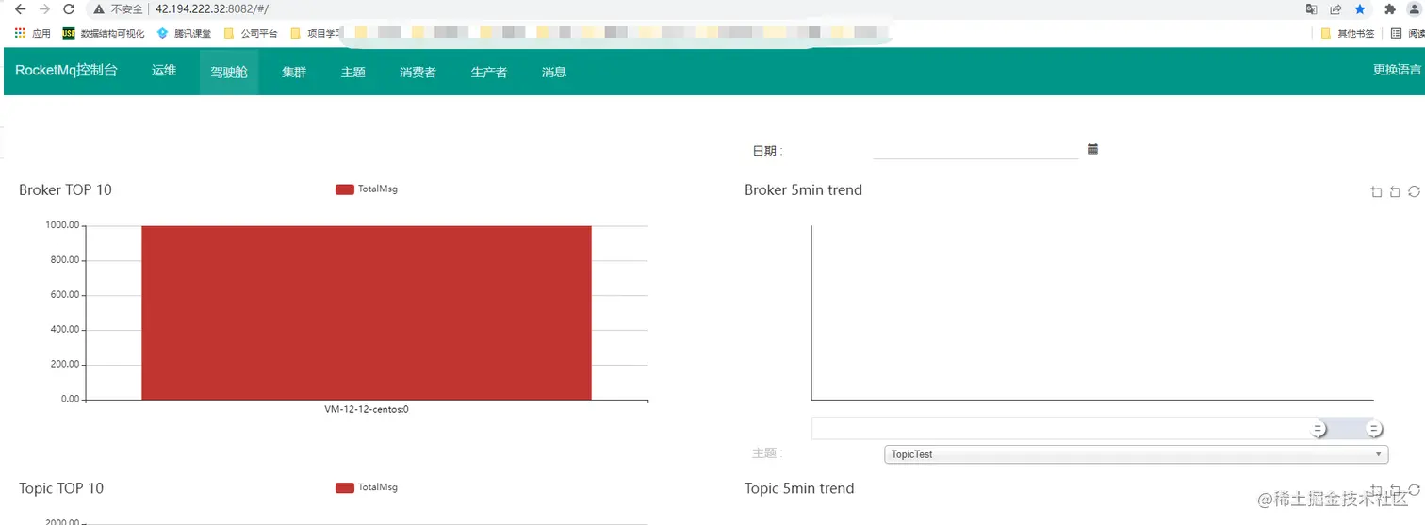This screenshot has width=1425, height=525.
Task: Open the 主题 tab
Action: coord(353,72)
